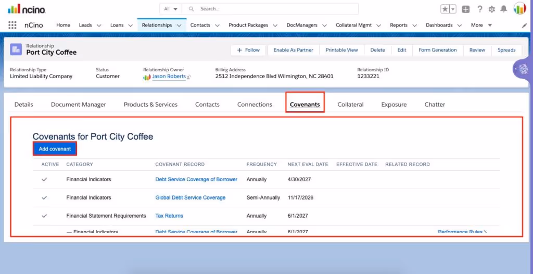Expand the favorites list arrow

453,9
